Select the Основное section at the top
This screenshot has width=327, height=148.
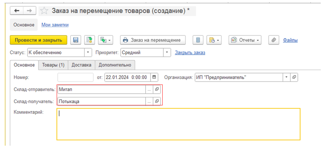click(24, 25)
